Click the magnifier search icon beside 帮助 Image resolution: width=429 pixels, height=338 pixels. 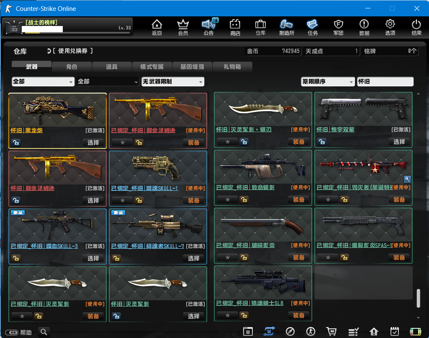pos(44,332)
